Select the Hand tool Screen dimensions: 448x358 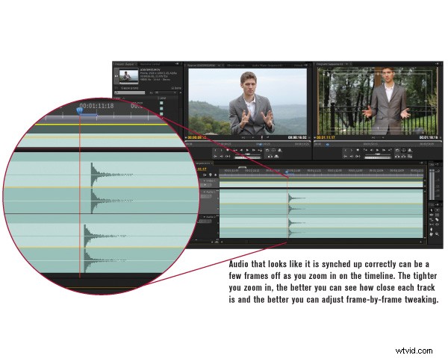tap(432, 234)
